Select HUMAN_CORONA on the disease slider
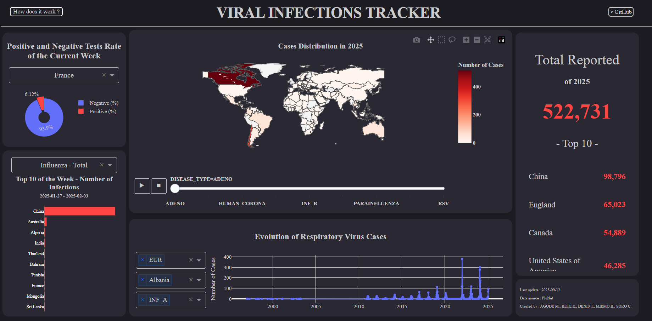The width and height of the screenshot is (652, 321). pyautogui.click(x=242, y=204)
